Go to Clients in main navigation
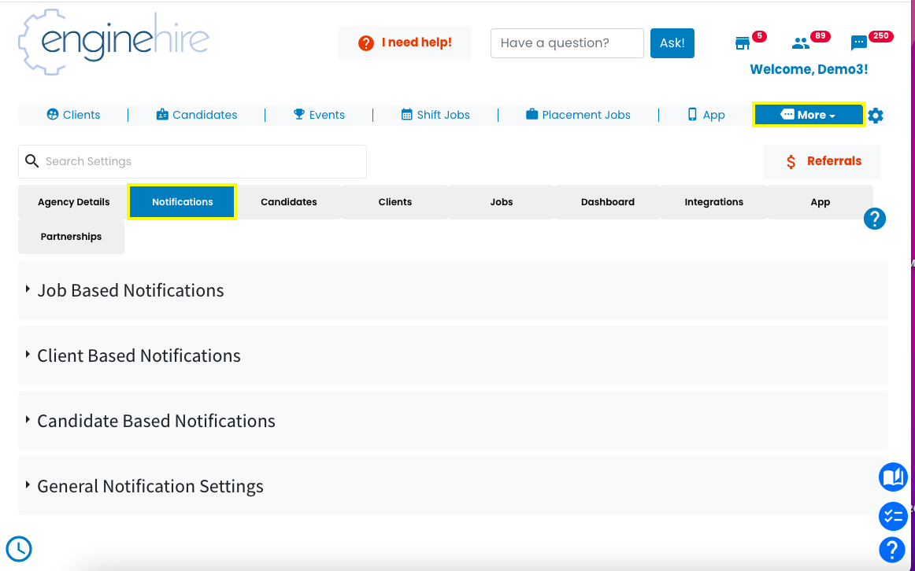This screenshot has height=571, width=915. 73,115
